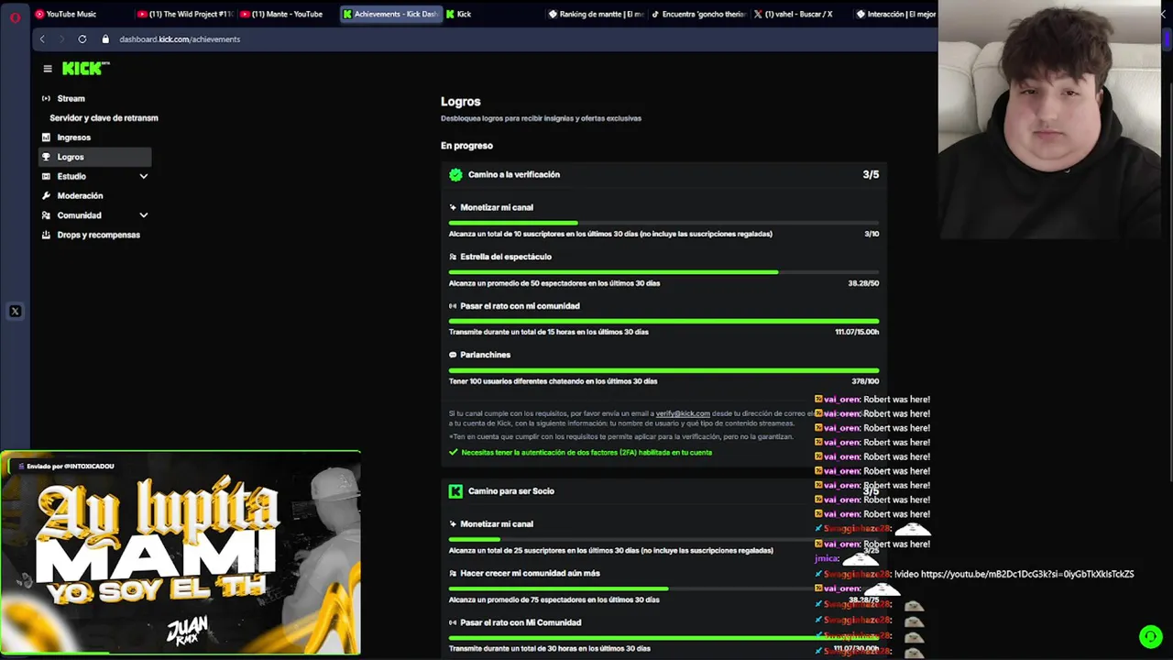Open Servidor y clave de retransmisión
Screen dimensions: 1173x660
[x=104, y=118]
